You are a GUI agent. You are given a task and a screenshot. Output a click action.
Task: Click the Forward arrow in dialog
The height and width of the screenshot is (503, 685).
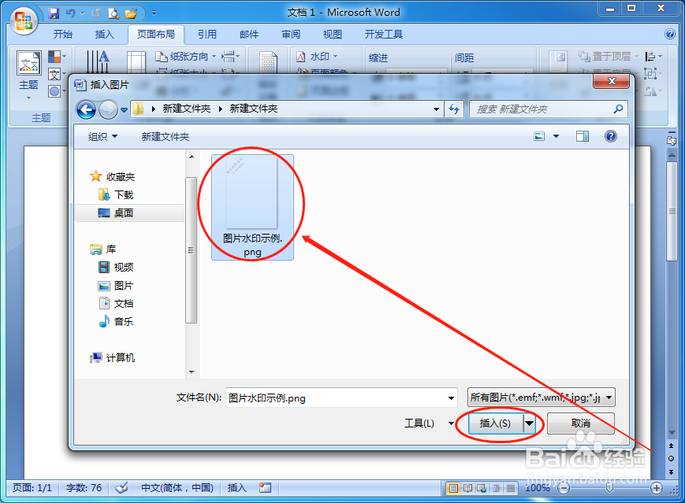point(108,109)
